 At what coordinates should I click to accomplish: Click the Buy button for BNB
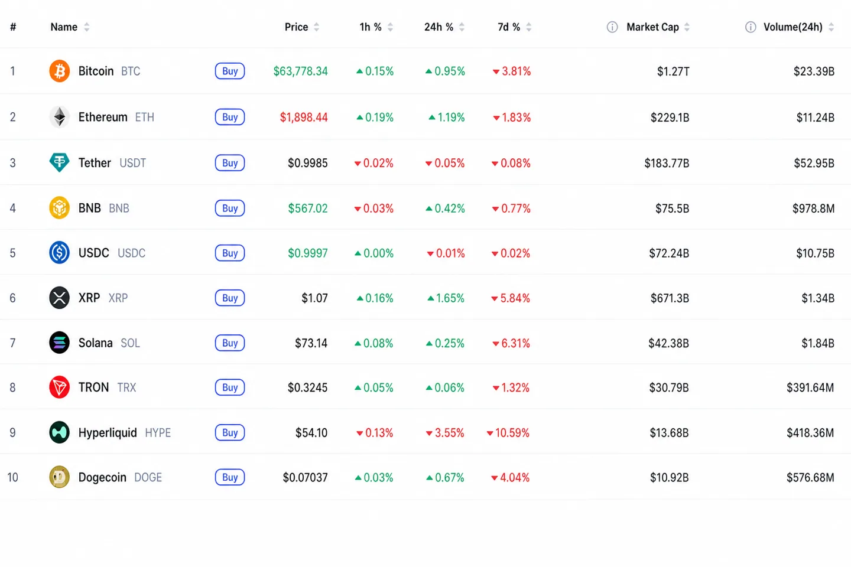coord(230,208)
